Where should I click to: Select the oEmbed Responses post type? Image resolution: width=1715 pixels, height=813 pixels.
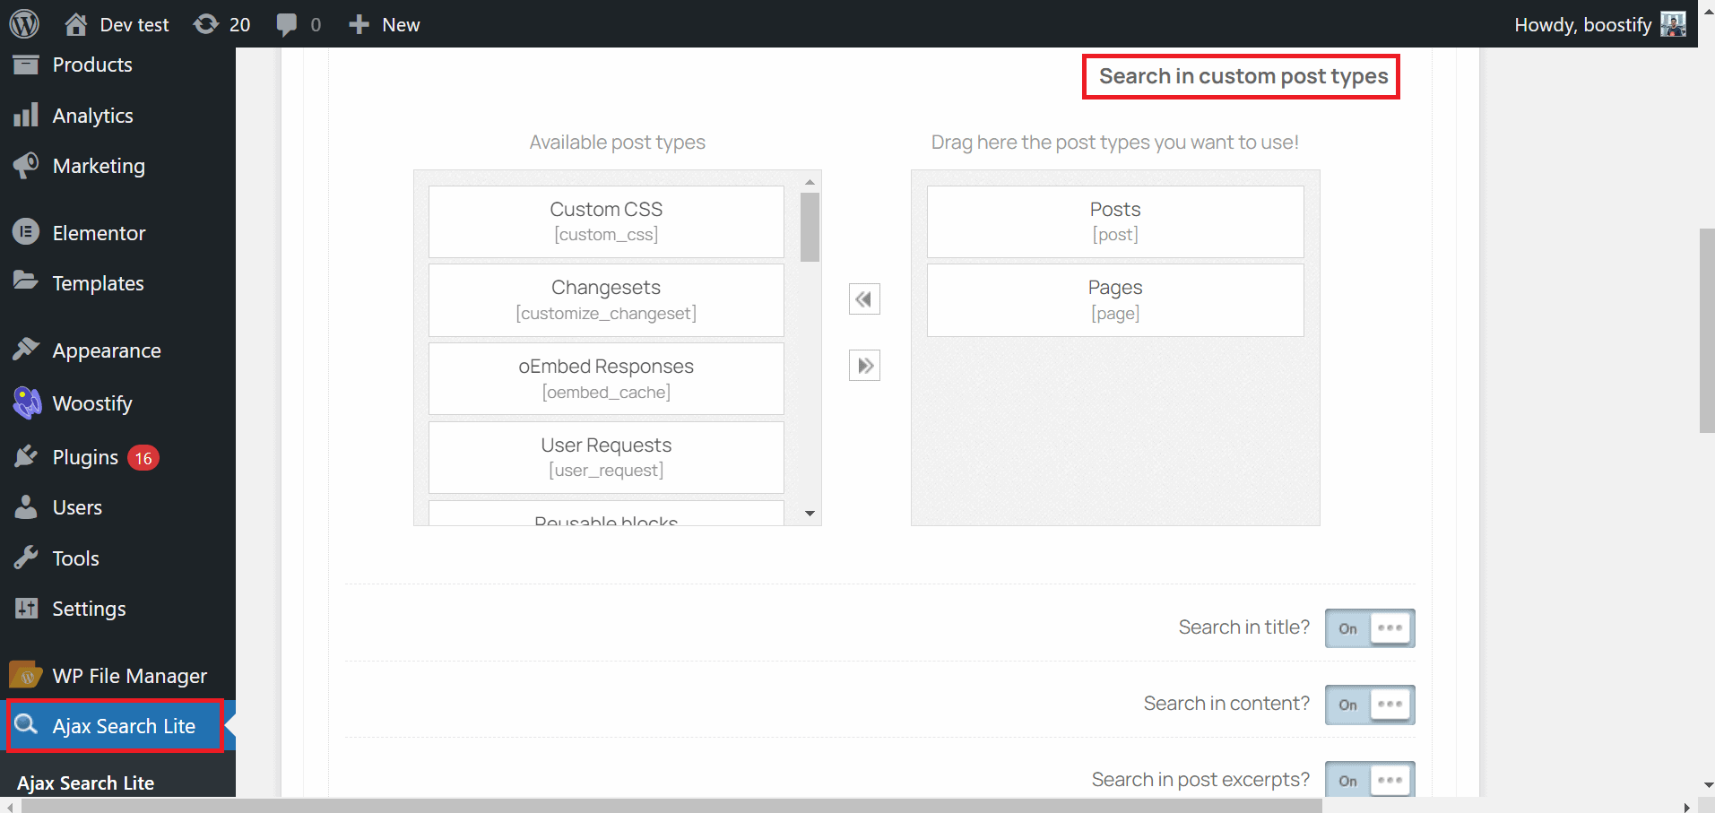[x=606, y=378]
